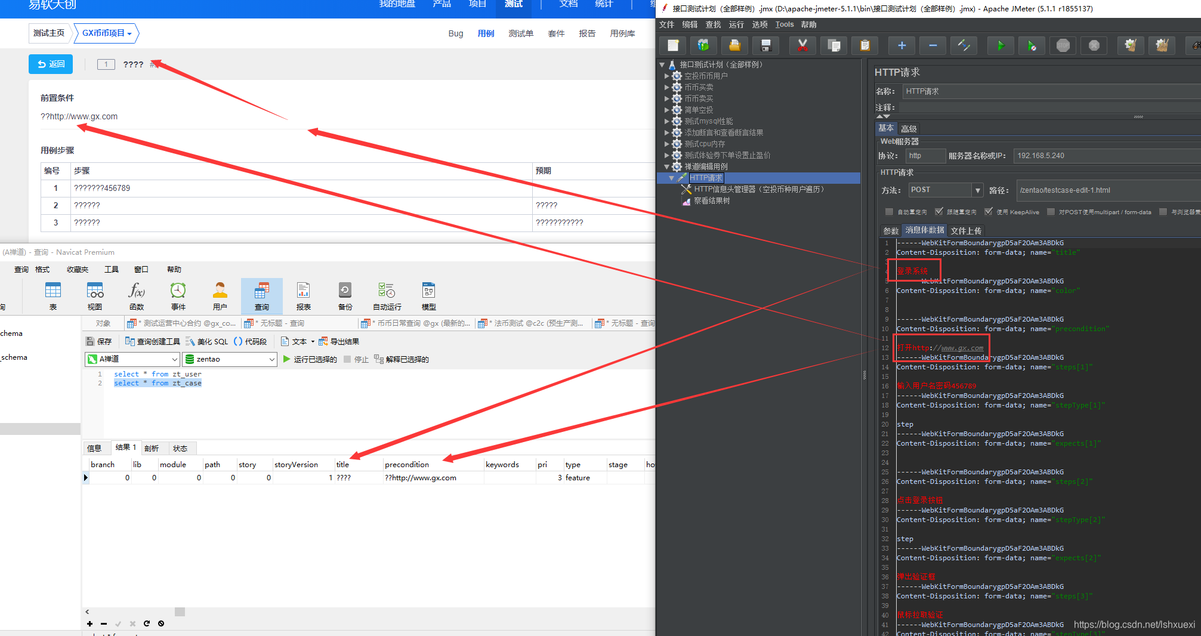Screen dimensions: 1201x636
Task: Click the 服务器名称或IP input field
Action: pyautogui.click(x=1107, y=156)
